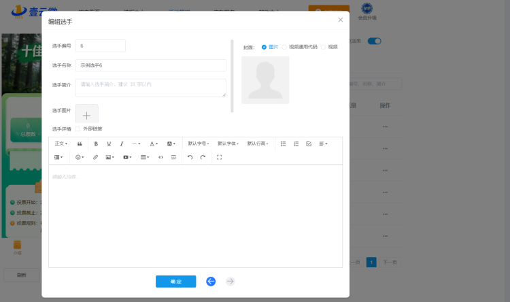Open the font color picker dropdown
510x302 pixels.
pos(154,144)
